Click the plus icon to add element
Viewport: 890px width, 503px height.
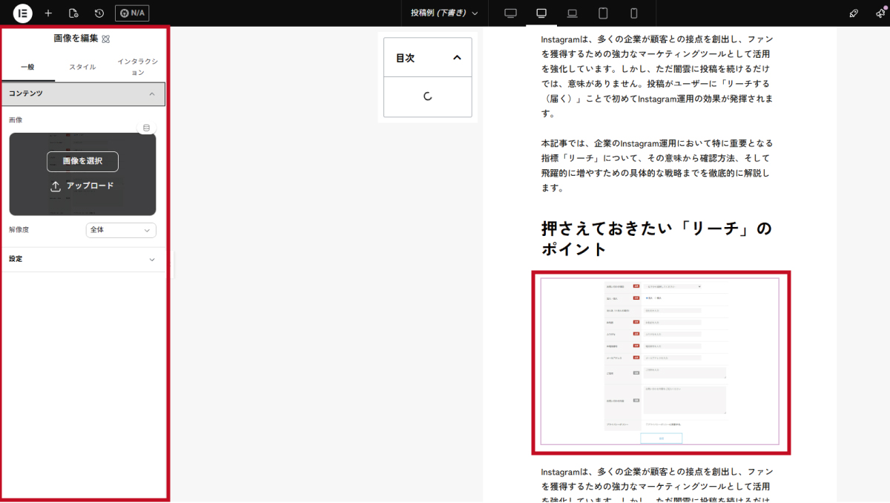pyautogui.click(x=48, y=13)
